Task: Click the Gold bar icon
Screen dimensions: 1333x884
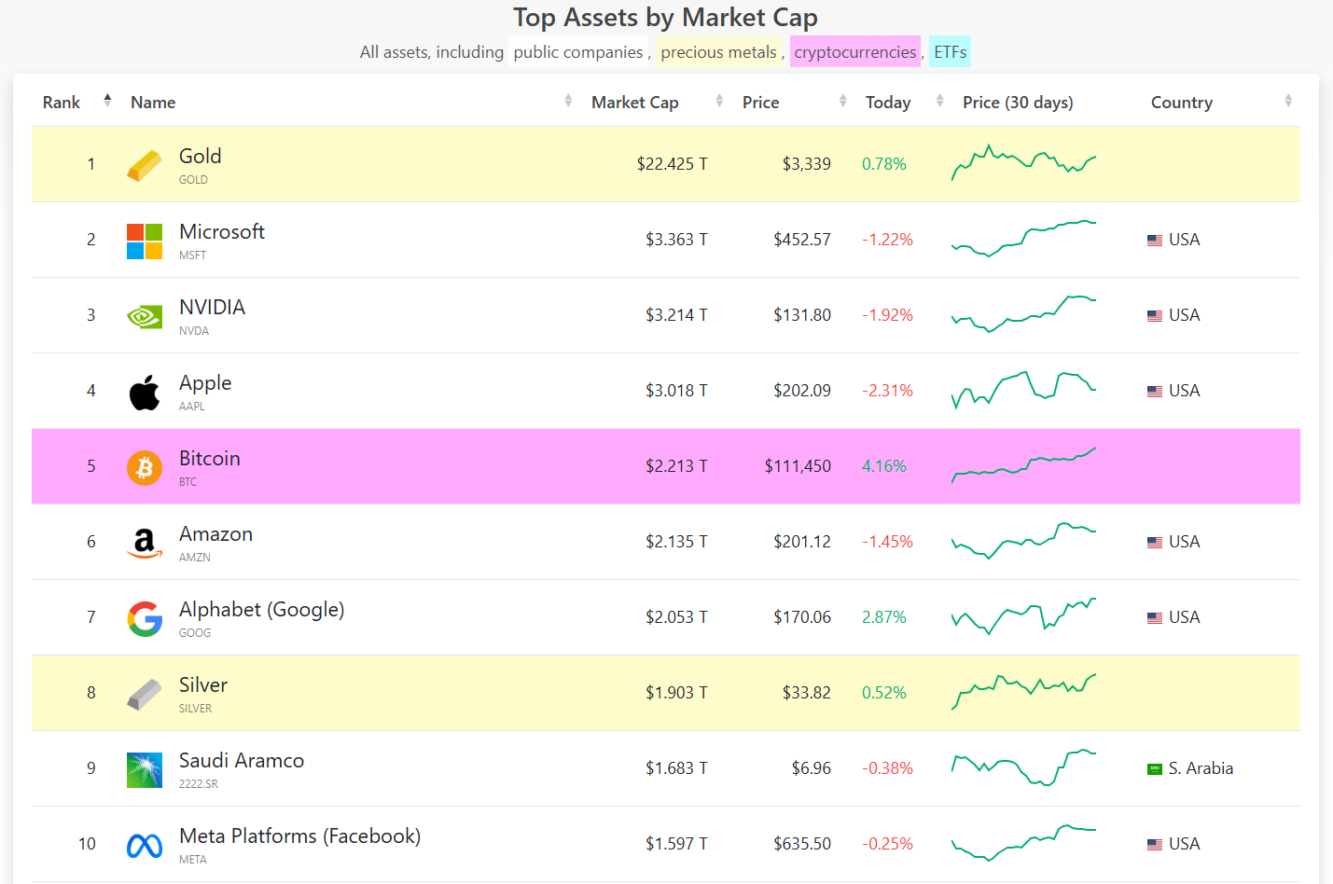Action: click(145, 166)
